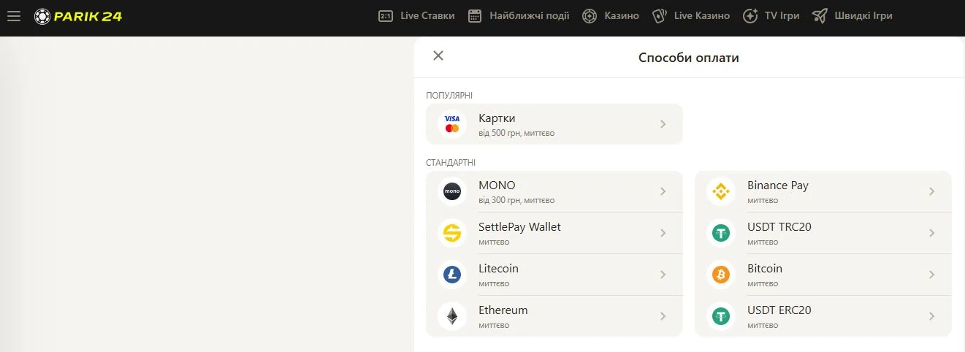
Task: Open Швидкі Ігри section
Action: [x=863, y=16]
